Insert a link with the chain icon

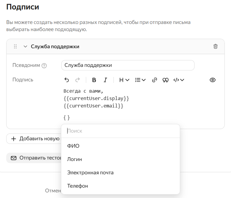pyautogui.click(x=154, y=80)
